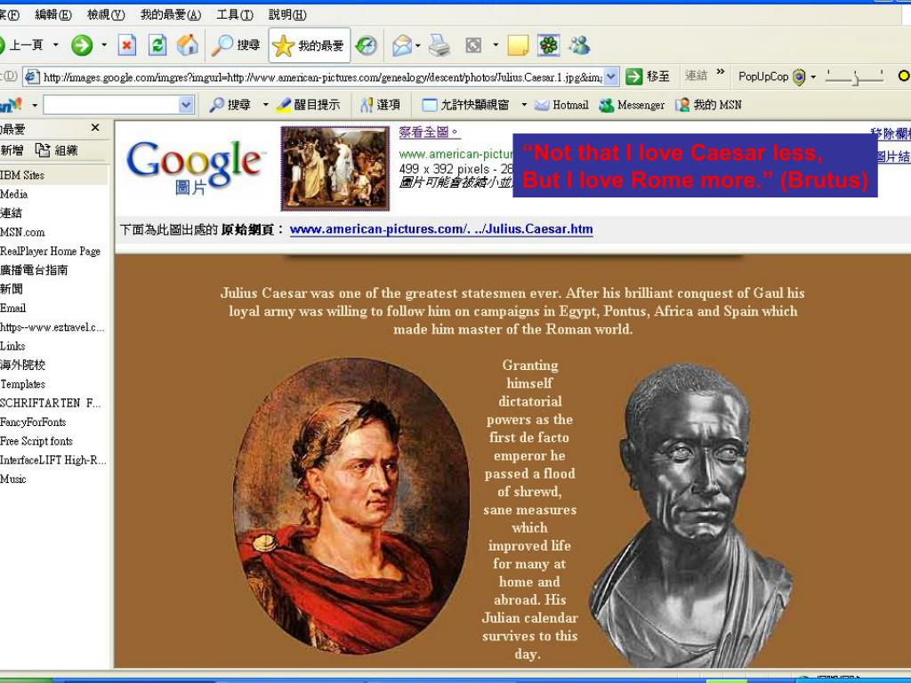Viewport: 911px width, 683px height.
Task: Open FancyForFonts favorite
Action: pyautogui.click(x=33, y=422)
